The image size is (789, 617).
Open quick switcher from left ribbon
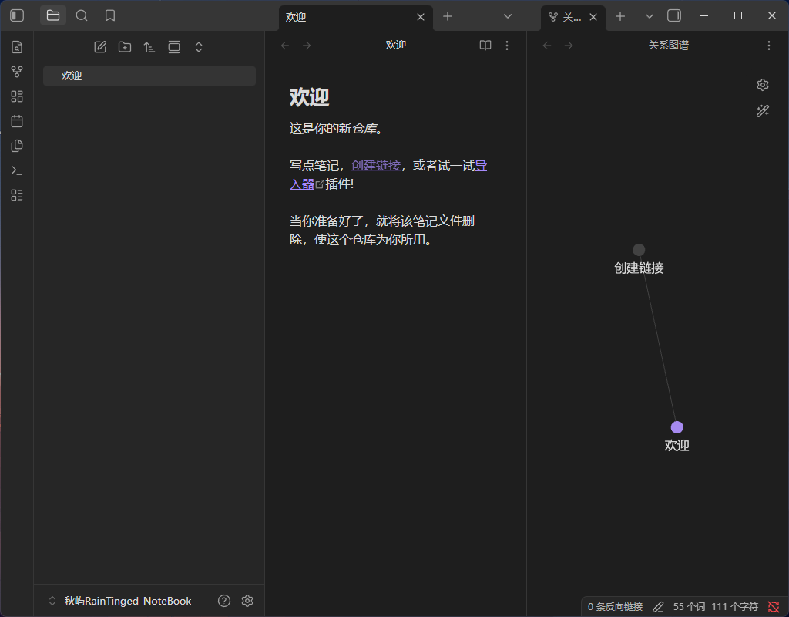[x=17, y=47]
